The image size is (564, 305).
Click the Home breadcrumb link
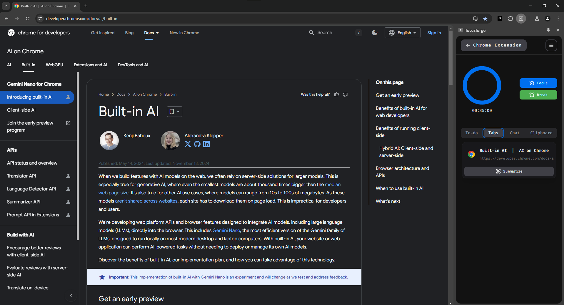104,95
